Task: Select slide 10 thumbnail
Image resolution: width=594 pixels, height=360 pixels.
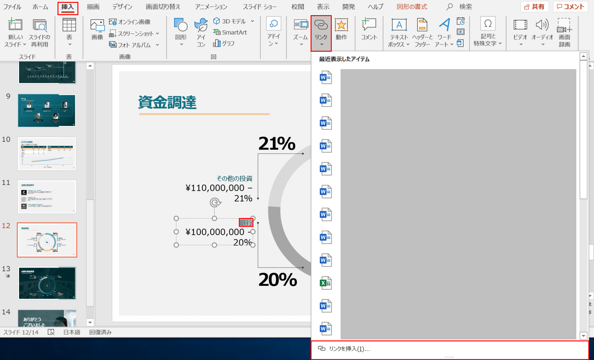Action: coord(47,154)
